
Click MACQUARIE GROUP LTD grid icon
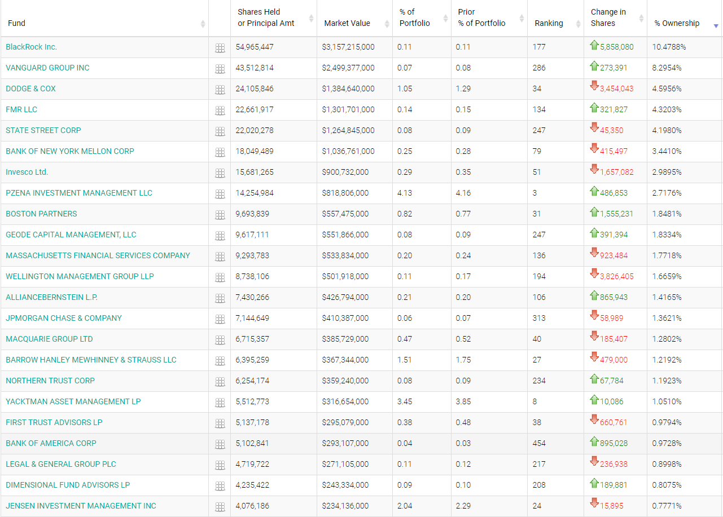[x=220, y=340]
